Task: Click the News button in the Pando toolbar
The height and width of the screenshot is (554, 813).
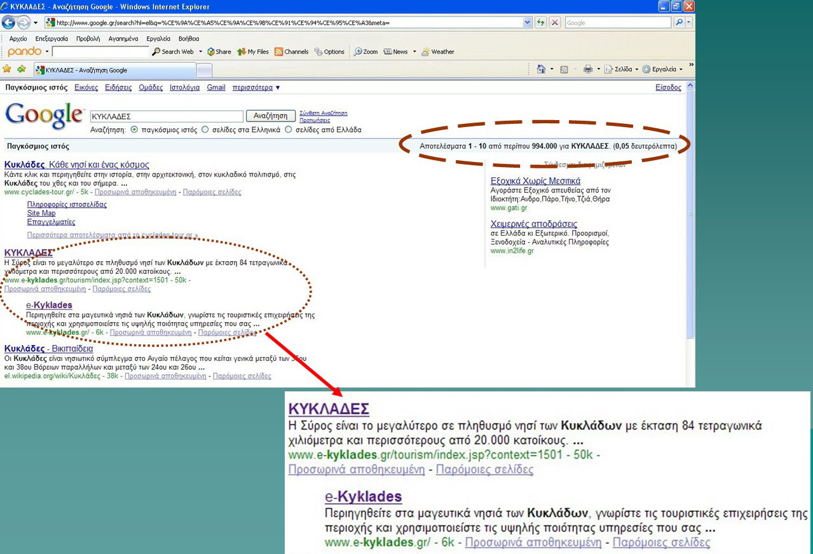Action: 396,51
